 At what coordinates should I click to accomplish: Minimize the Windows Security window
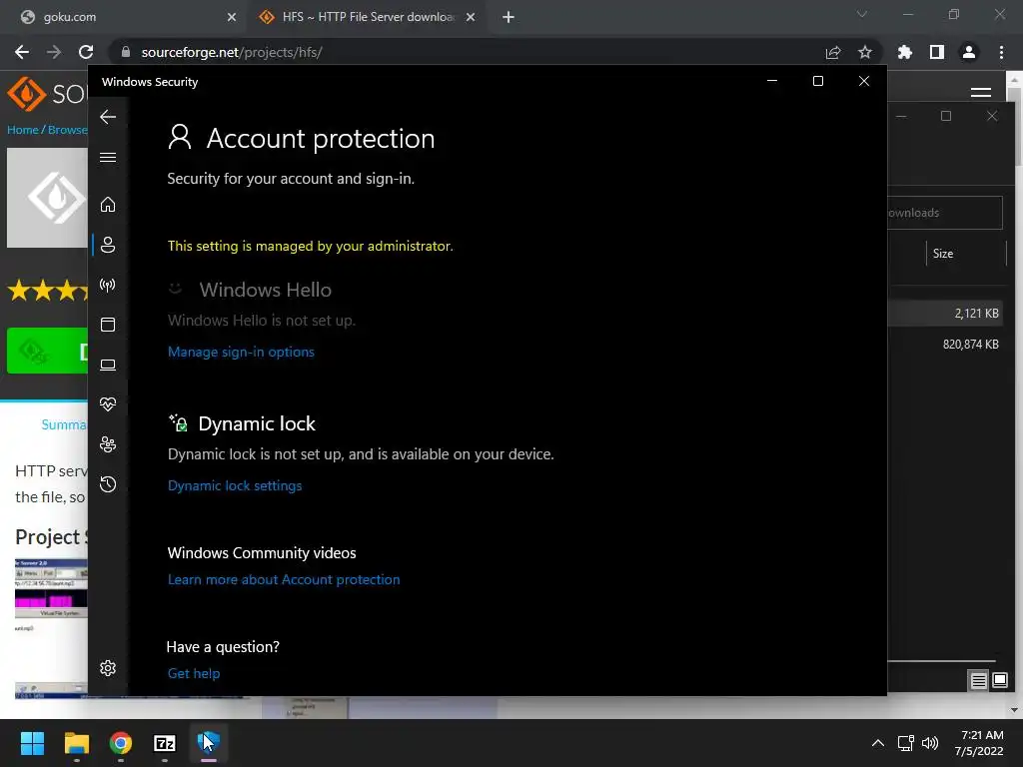click(x=772, y=81)
